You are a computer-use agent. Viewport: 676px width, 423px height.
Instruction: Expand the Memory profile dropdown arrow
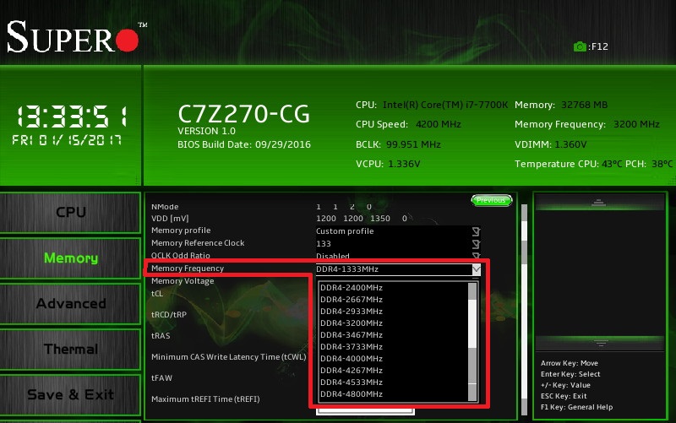[476, 231]
